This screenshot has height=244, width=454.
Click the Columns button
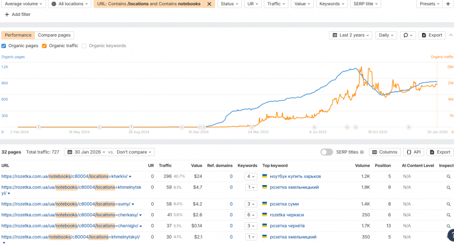tap(385, 152)
